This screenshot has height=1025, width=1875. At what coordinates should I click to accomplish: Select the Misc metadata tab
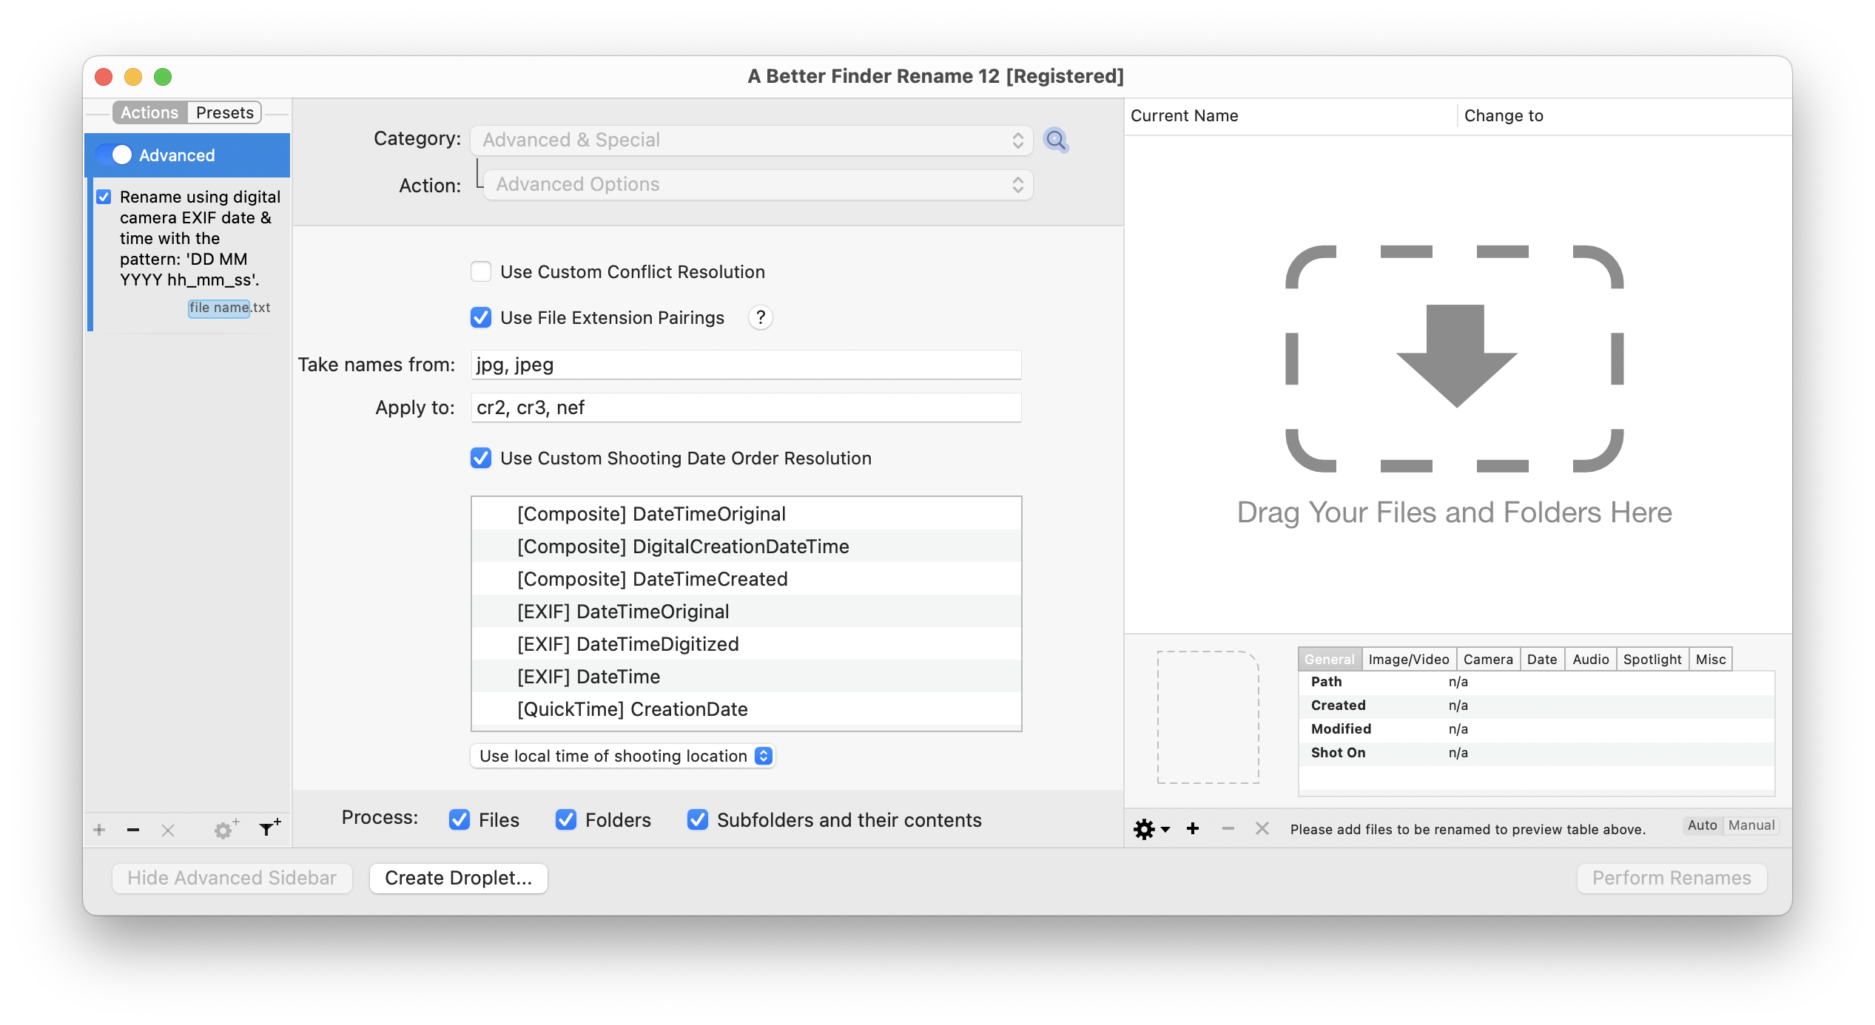[1711, 659]
